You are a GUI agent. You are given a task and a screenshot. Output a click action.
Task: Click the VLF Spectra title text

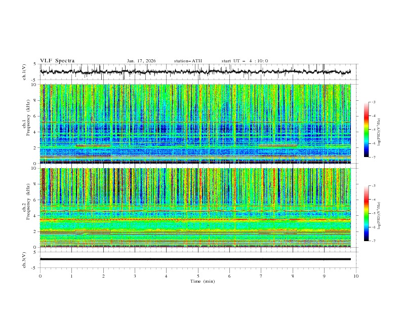point(57,61)
